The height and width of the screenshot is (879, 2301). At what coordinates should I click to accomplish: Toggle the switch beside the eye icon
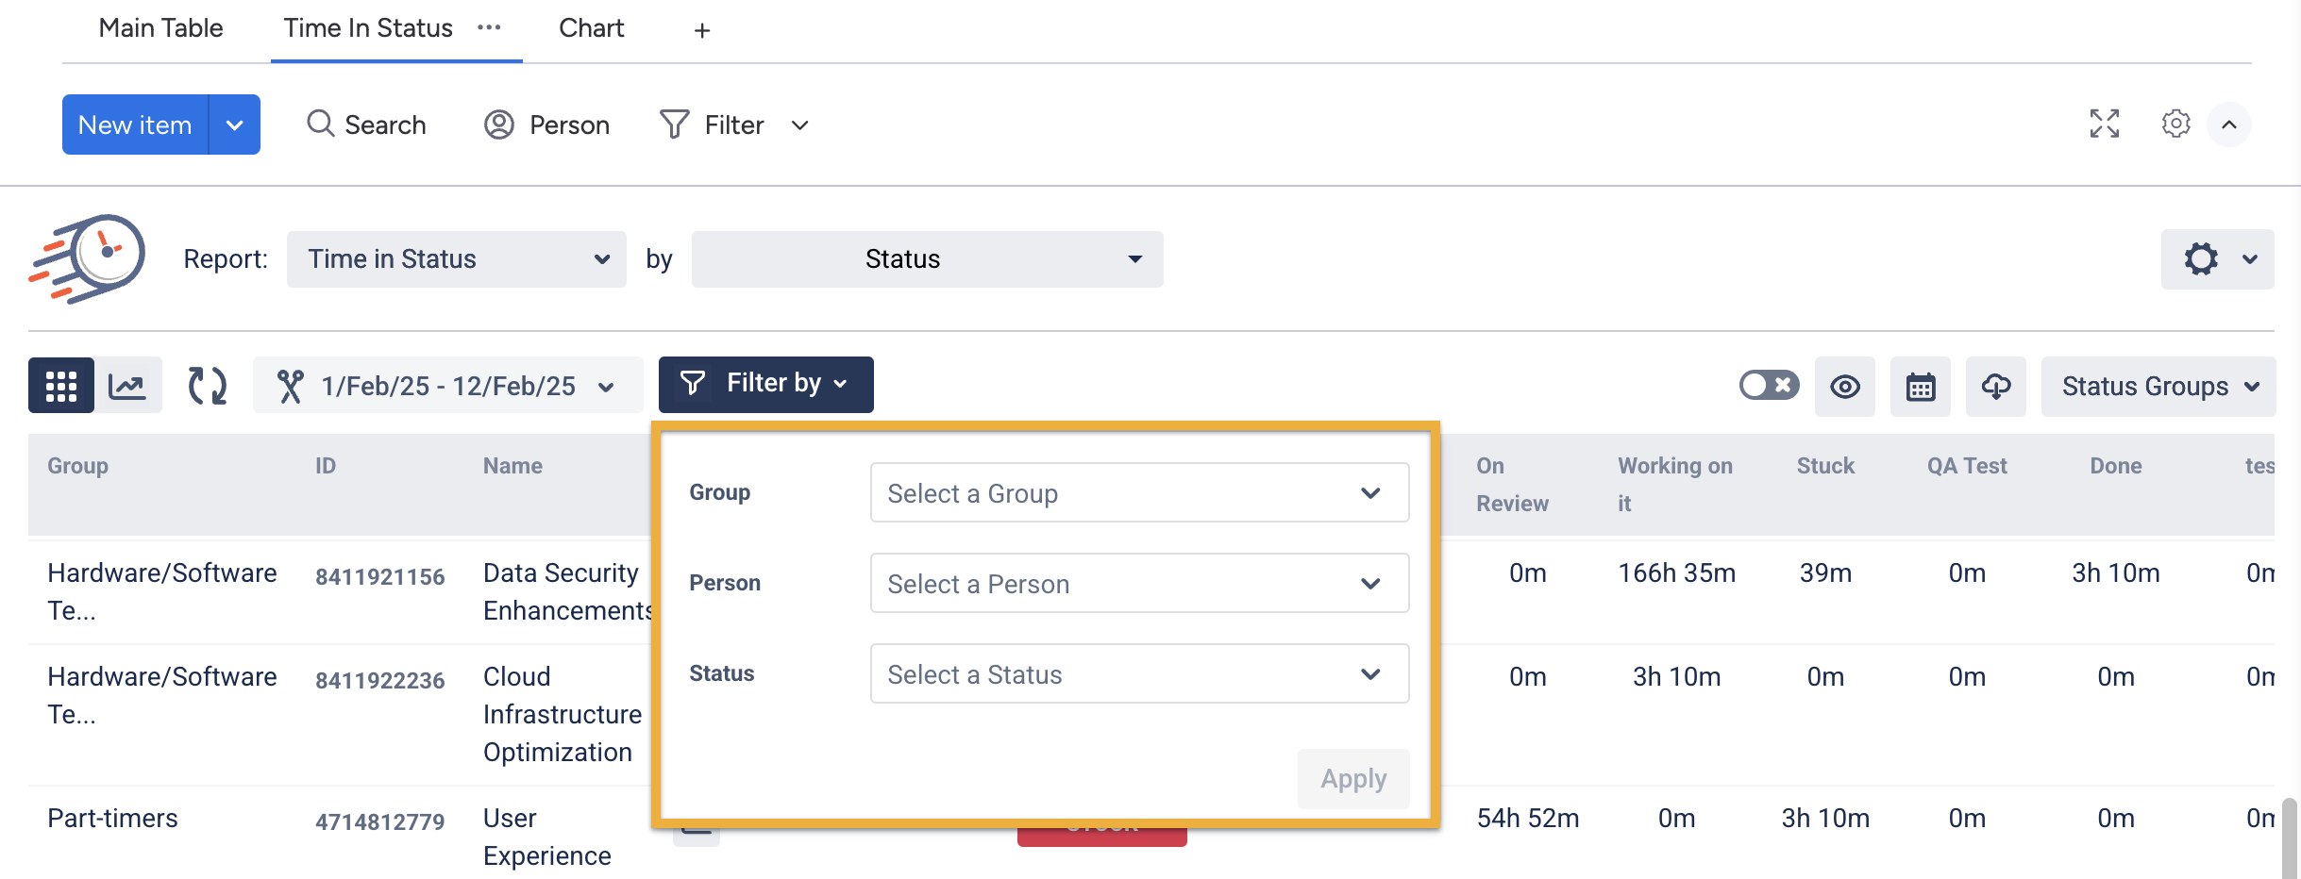pos(1769,385)
